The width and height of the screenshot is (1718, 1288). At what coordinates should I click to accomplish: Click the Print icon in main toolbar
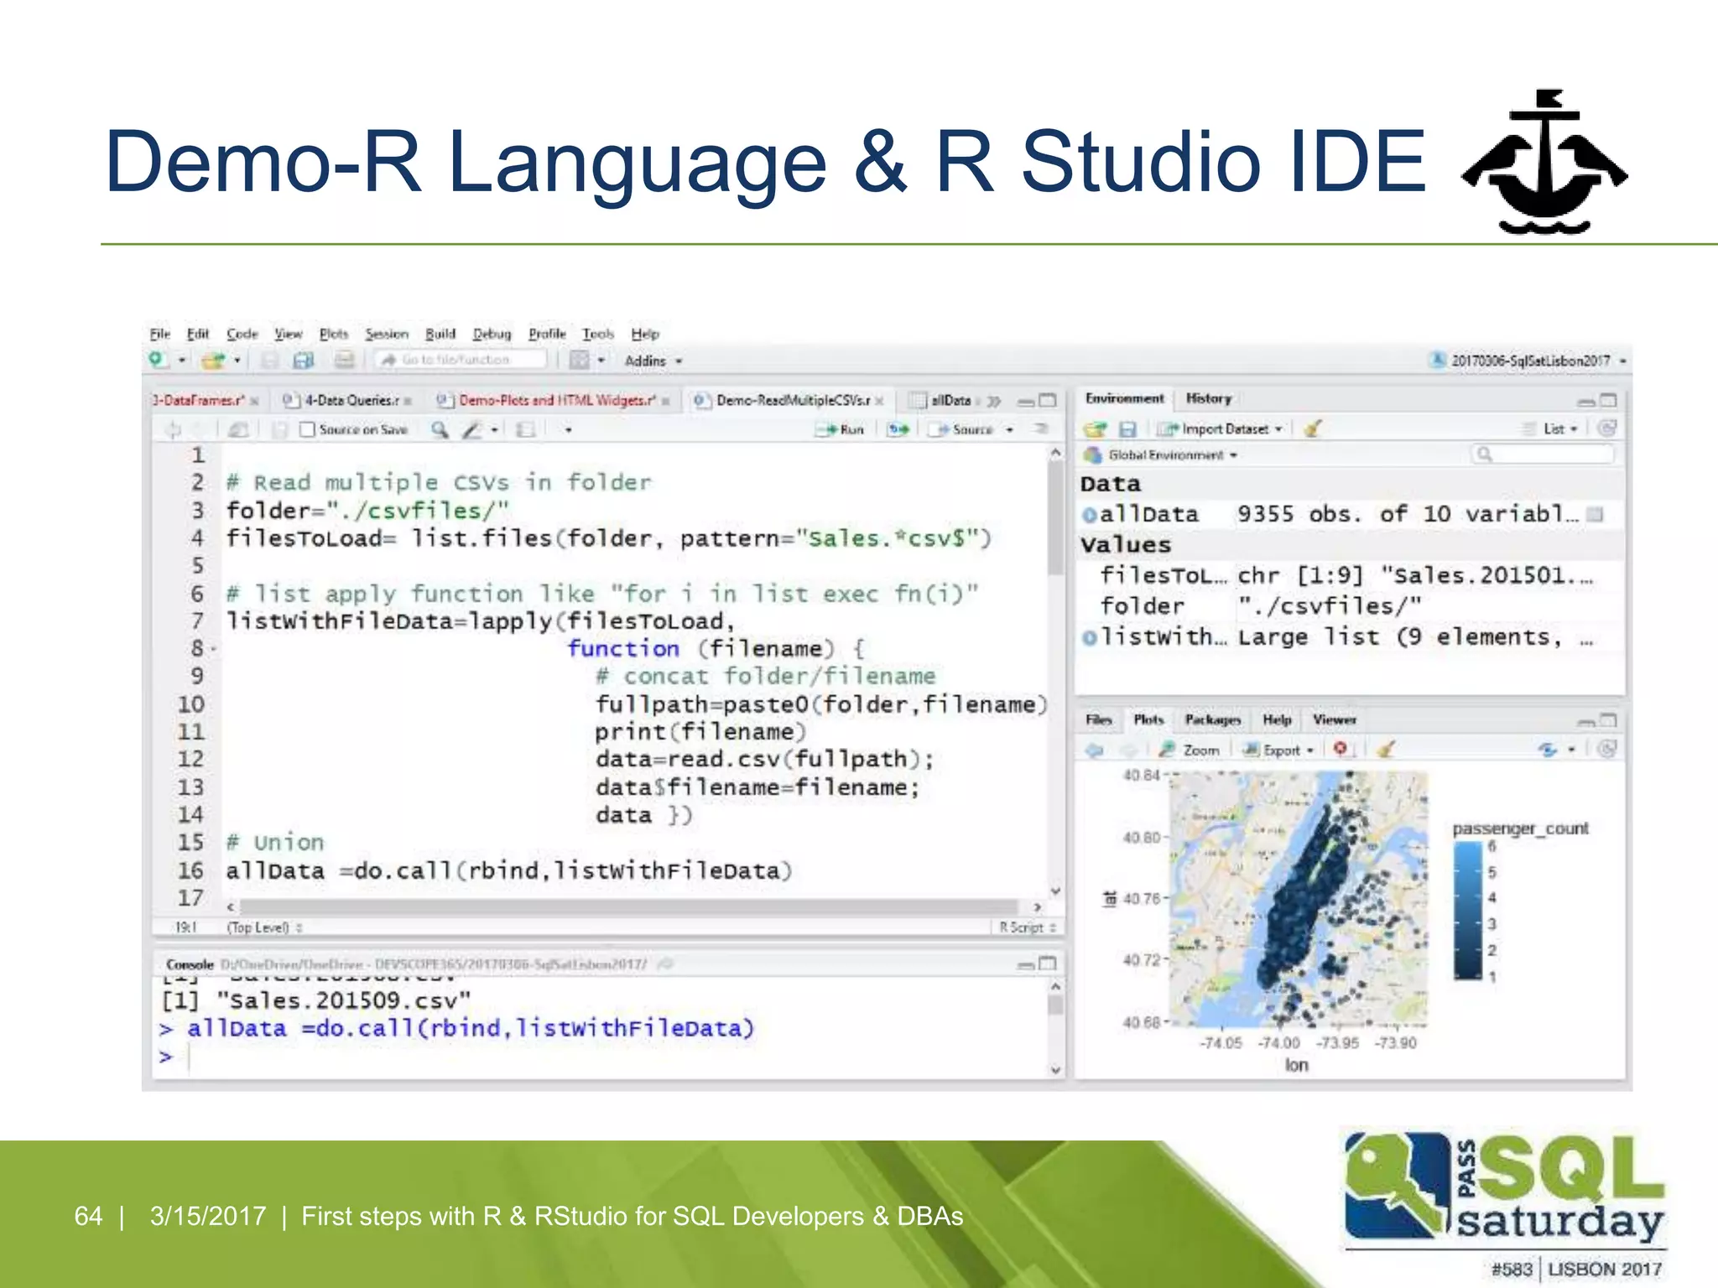(344, 361)
